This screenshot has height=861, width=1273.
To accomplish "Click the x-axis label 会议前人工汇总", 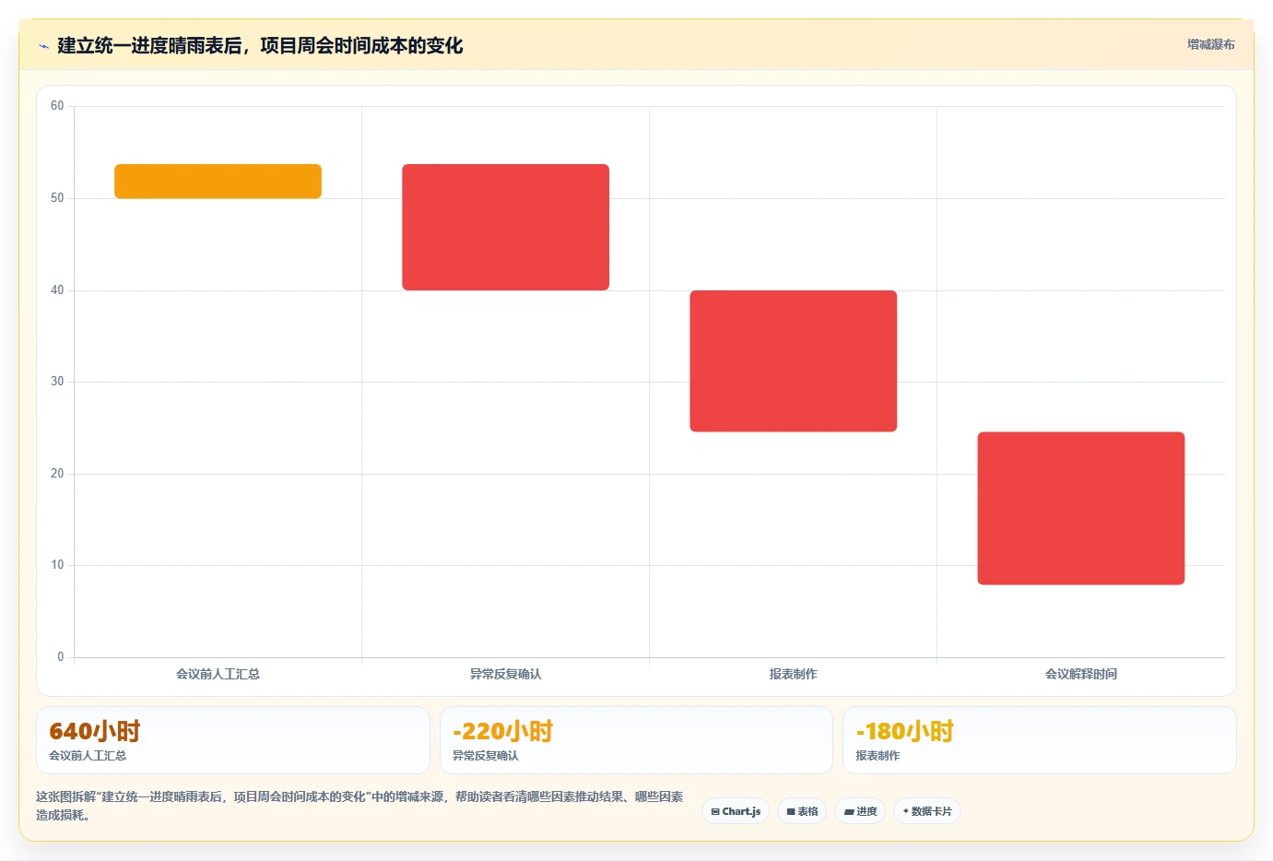I will click(218, 674).
